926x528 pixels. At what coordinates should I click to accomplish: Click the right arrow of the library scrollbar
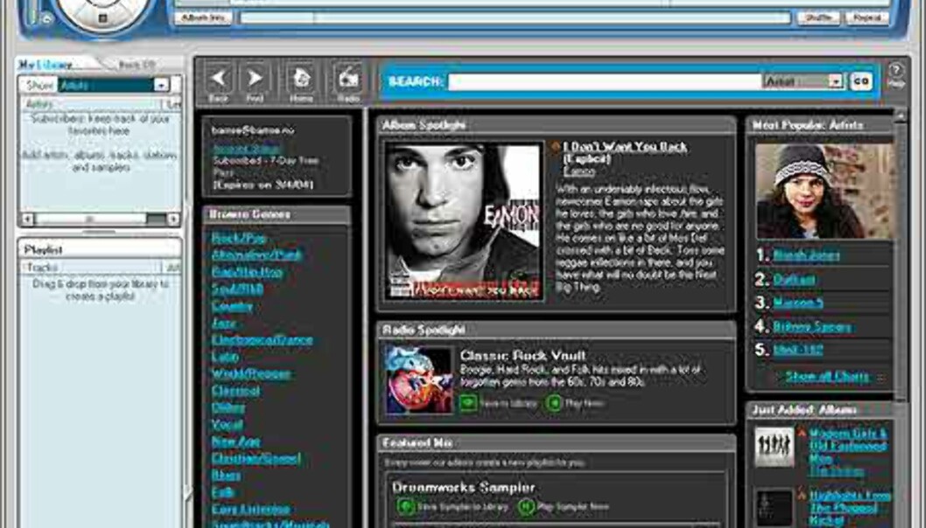click(x=173, y=219)
